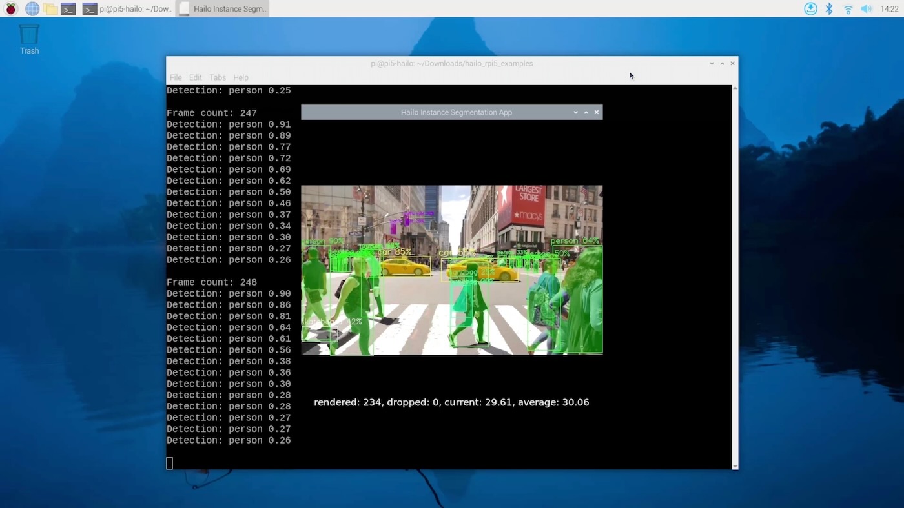Open the terminal Edit menu

[195, 77]
